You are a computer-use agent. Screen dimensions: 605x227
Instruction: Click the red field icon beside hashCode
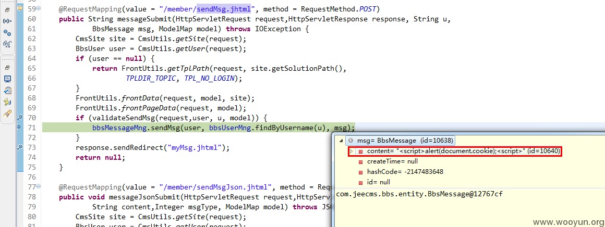[x=361, y=172]
